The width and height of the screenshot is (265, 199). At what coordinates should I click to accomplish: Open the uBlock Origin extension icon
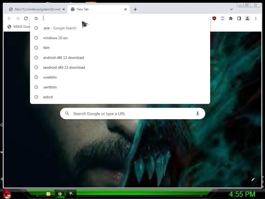214,18
